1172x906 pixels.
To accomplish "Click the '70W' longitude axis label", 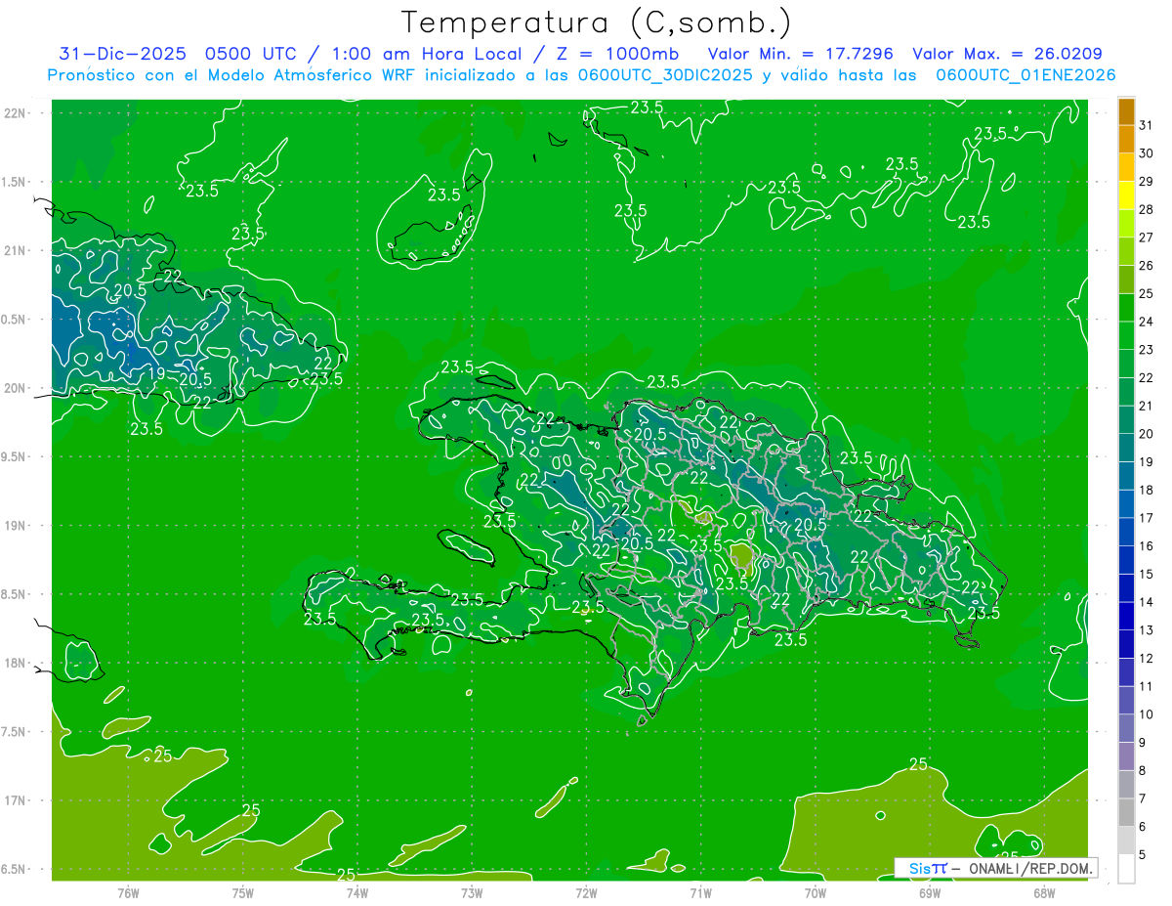I will [816, 892].
